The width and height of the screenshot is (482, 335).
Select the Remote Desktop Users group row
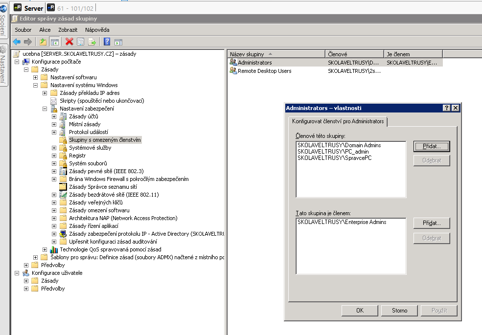click(x=264, y=71)
